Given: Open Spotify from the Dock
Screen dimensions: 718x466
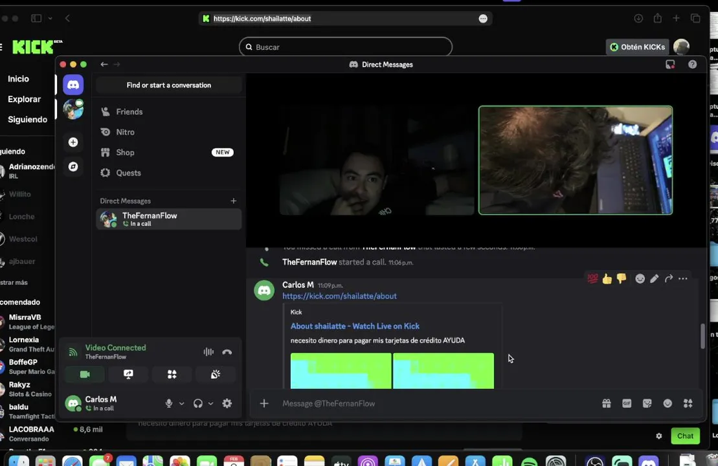Looking at the screenshot, I should click(x=530, y=461).
